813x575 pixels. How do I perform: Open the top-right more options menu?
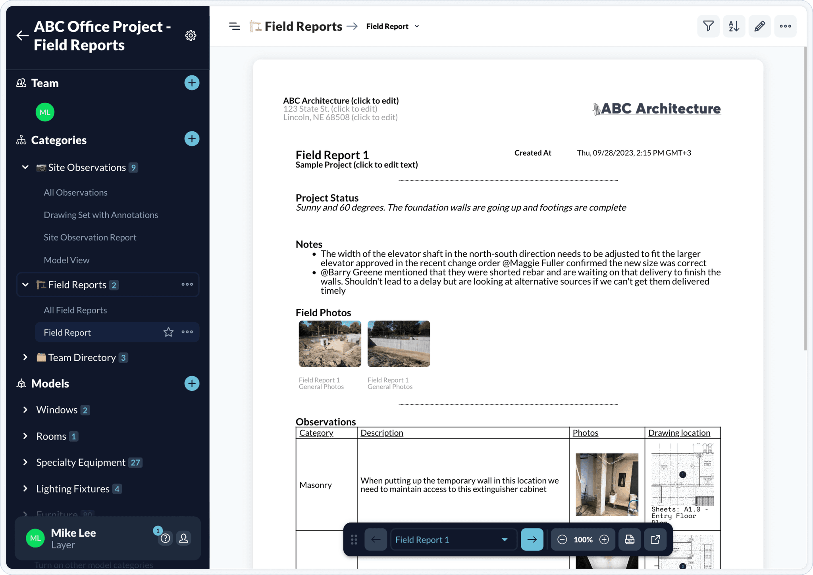(785, 27)
